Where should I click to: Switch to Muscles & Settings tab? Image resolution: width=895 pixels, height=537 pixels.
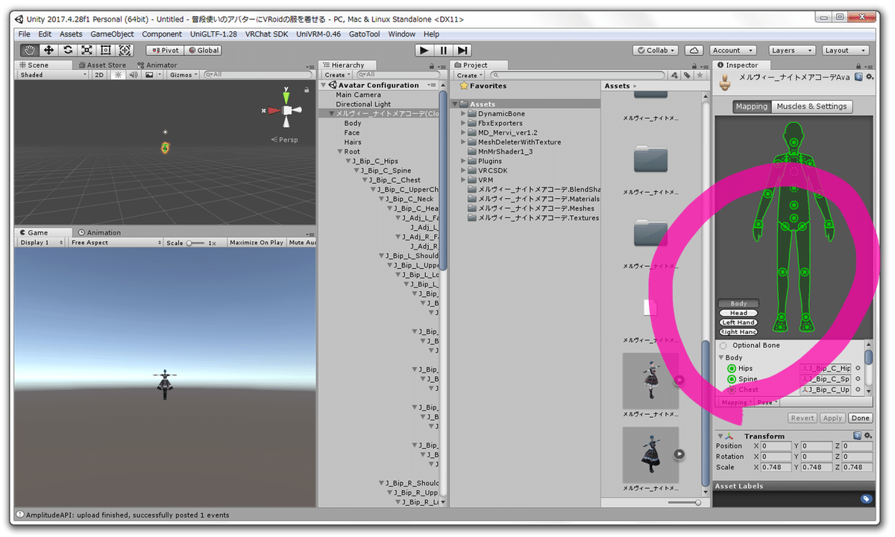[811, 107]
